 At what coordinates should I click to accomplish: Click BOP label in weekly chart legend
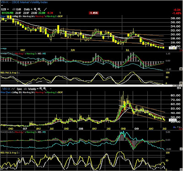[x=60, y=92]
